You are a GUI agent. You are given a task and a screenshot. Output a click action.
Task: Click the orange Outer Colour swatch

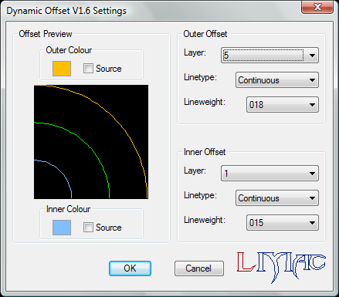pyautogui.click(x=62, y=69)
